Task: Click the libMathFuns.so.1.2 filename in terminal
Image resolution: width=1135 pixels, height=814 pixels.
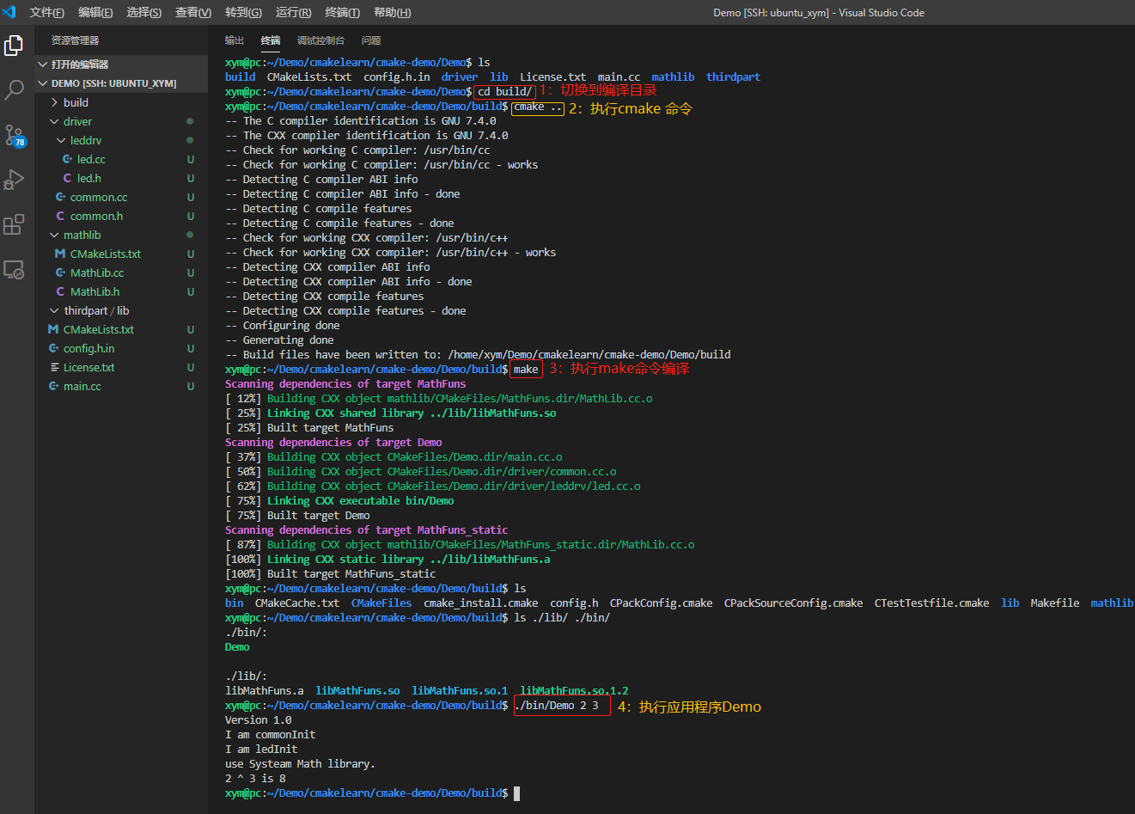Action: pos(574,691)
